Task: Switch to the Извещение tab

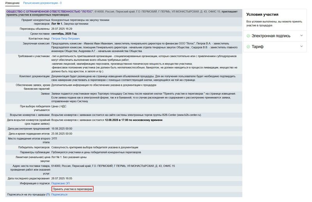Action: point(12,3)
